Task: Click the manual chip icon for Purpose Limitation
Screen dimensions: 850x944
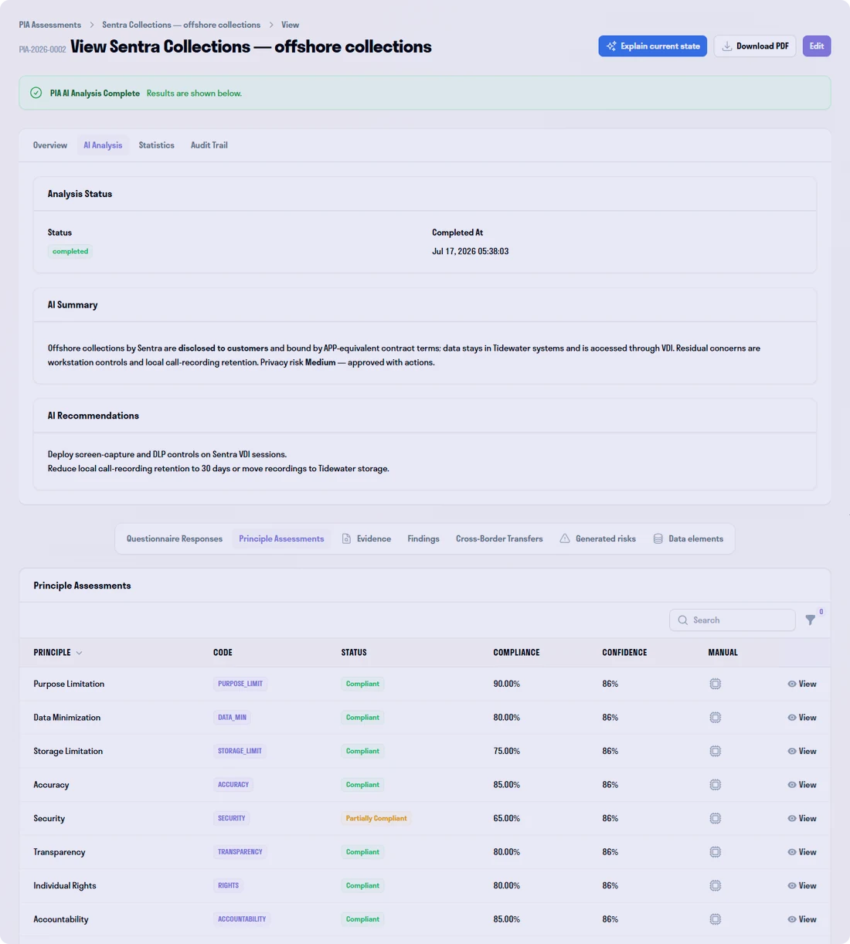Action: pyautogui.click(x=716, y=684)
